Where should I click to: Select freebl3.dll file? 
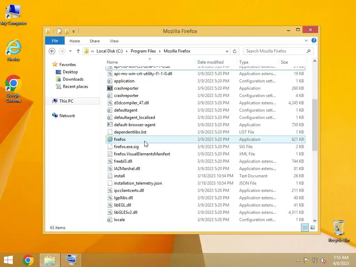[205, 161]
